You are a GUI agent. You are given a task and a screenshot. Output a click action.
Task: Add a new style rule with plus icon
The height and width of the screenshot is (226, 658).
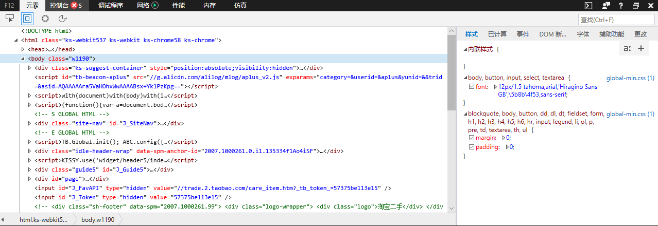click(x=641, y=49)
